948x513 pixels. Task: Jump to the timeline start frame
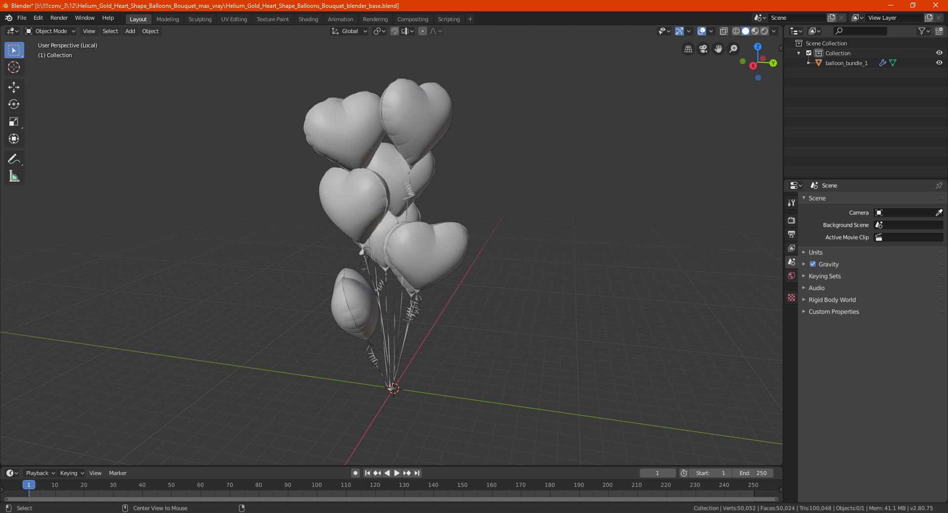(x=367, y=473)
